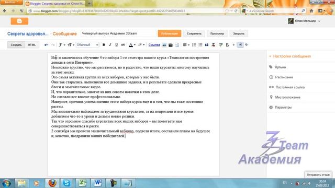Switch to the Создать compose mode

pyautogui.click(x=16, y=45)
